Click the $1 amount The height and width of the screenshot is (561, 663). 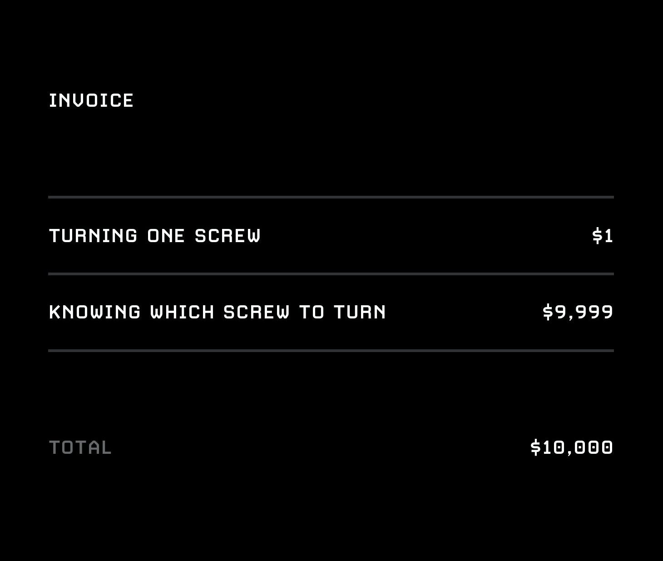pos(603,236)
